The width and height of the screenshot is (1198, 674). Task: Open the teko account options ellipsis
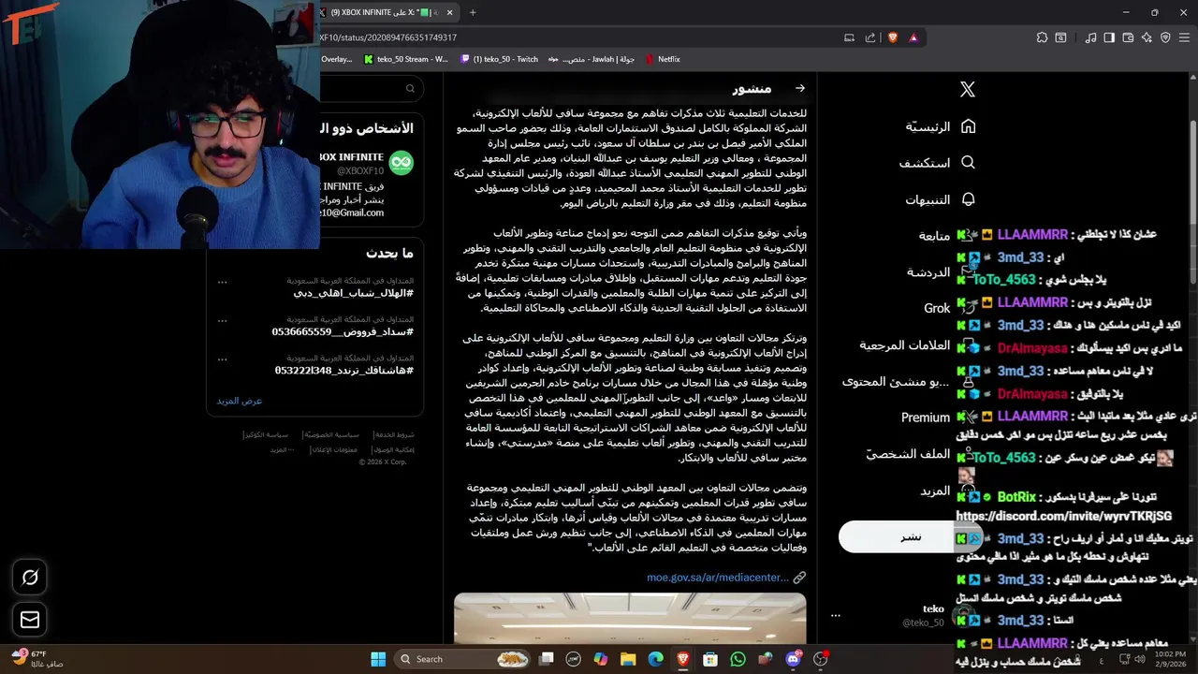pyautogui.click(x=836, y=615)
